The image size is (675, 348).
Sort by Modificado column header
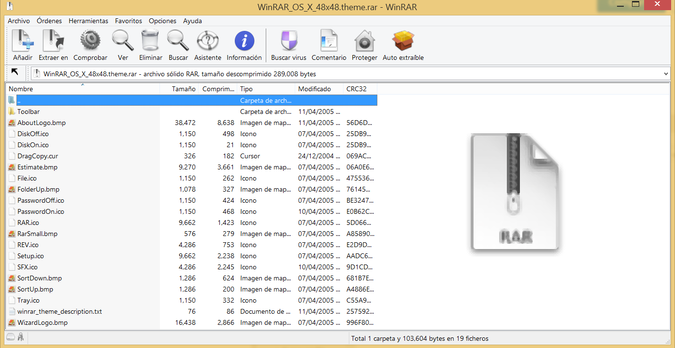coord(319,89)
